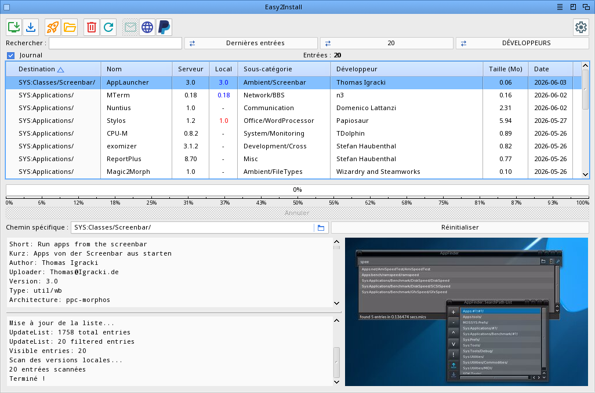Select the AppLauncher row

293,82
